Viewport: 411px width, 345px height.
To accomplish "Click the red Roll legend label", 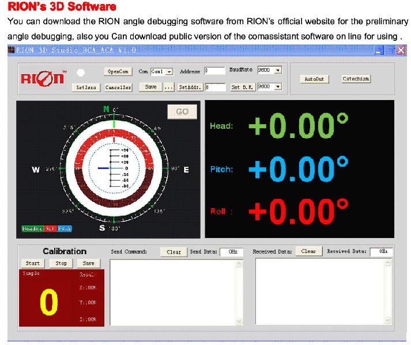I will tap(51, 229).
